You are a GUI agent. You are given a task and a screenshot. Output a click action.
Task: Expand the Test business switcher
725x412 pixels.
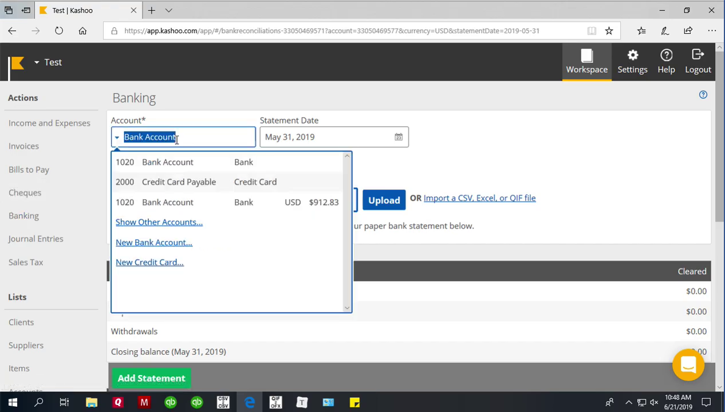pos(37,62)
